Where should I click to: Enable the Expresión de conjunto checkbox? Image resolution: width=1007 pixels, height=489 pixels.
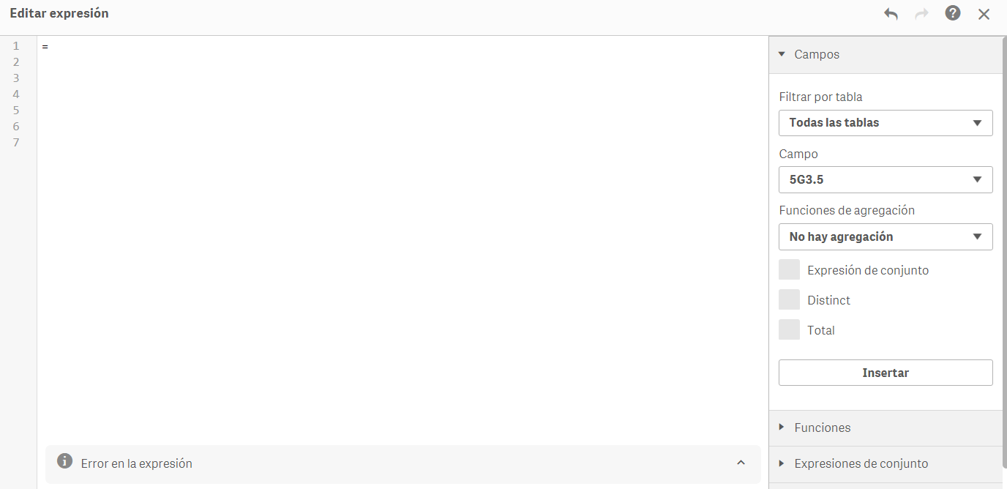pos(789,269)
